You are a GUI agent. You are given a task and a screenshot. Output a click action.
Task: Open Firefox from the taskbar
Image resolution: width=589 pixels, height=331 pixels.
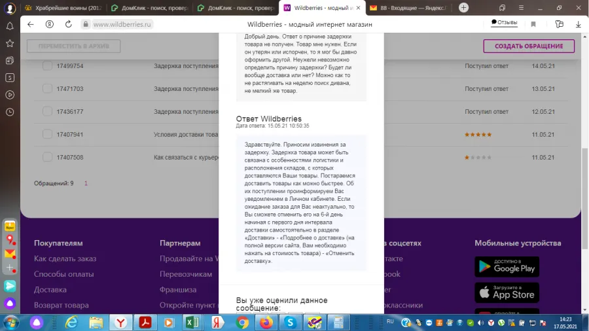[266, 322]
